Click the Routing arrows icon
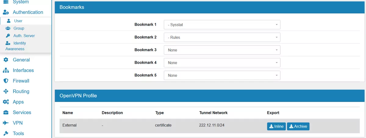 [6, 91]
